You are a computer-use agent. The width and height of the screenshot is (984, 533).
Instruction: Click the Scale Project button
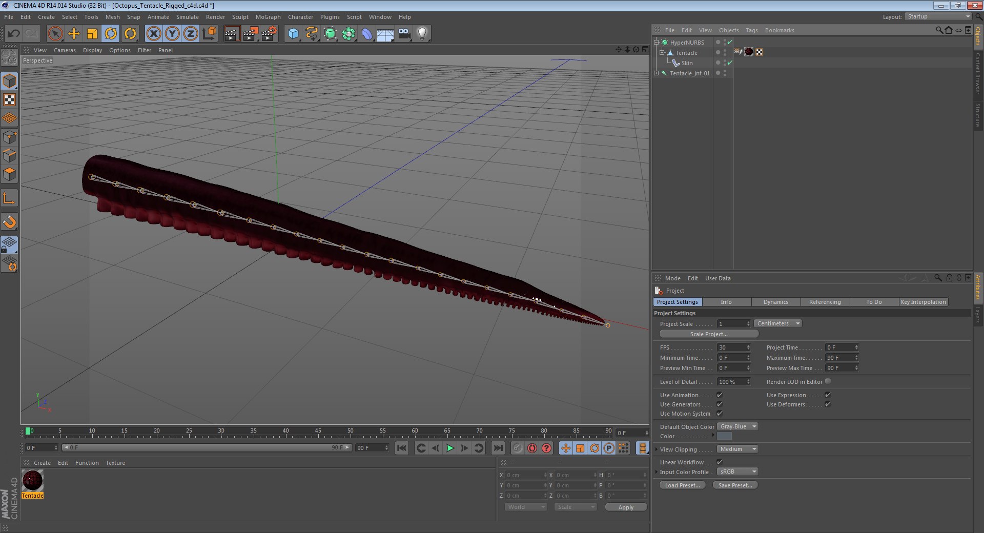point(709,334)
